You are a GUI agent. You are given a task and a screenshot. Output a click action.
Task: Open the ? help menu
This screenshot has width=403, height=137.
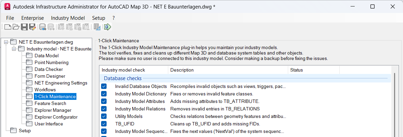tap(113, 18)
